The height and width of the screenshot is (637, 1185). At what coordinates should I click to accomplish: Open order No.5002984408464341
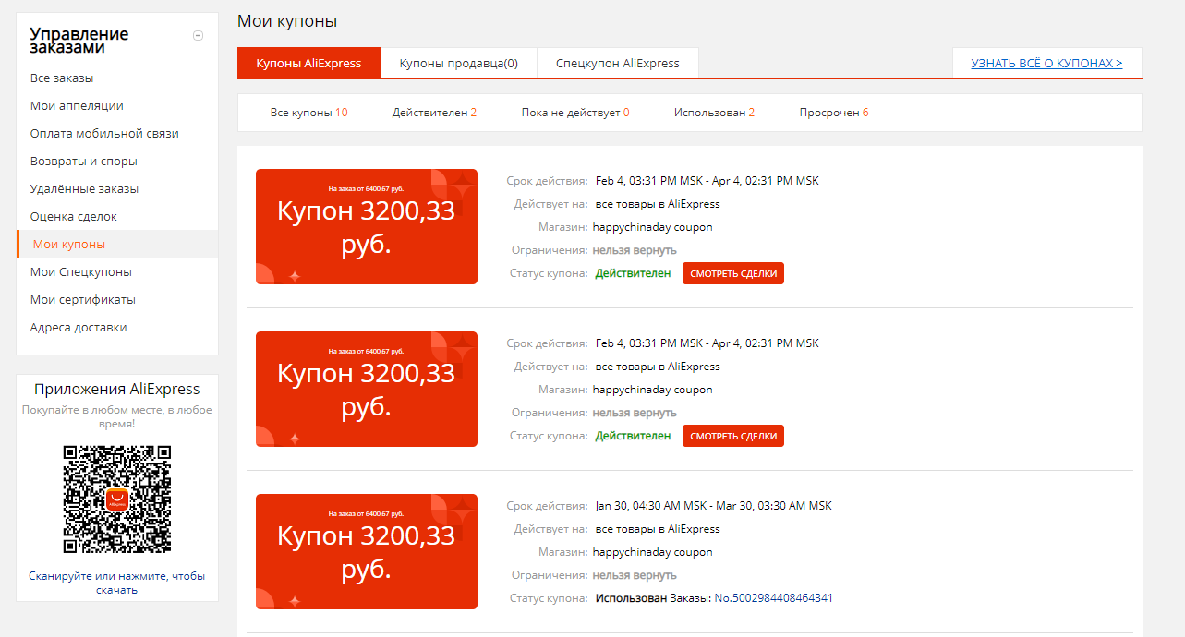pyautogui.click(x=773, y=598)
